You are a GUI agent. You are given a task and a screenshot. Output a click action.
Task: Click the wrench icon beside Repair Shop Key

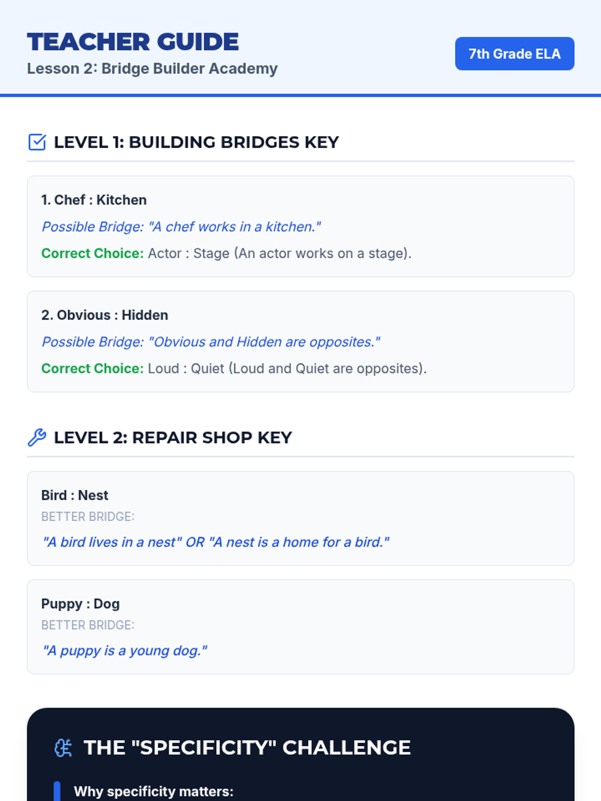[x=37, y=438]
